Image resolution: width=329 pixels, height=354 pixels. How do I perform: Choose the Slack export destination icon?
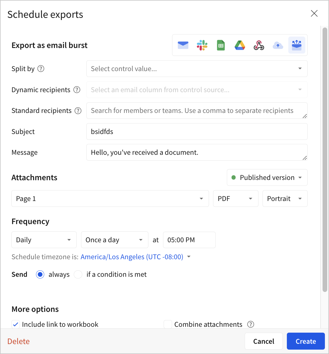202,45
